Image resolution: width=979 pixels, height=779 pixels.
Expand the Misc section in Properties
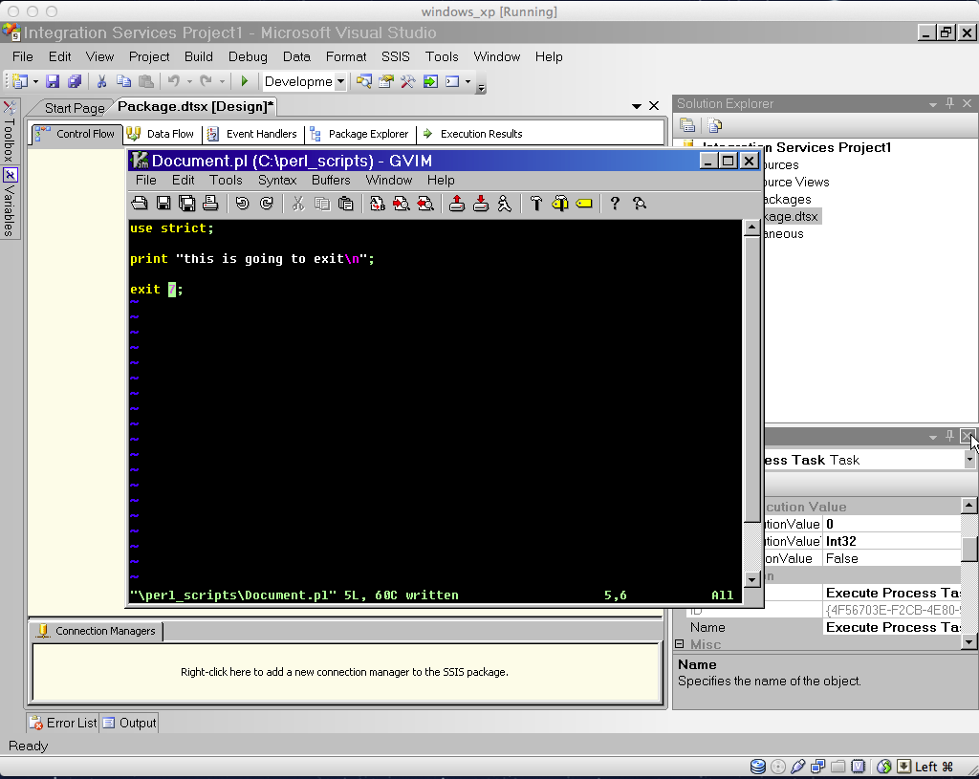[678, 644]
